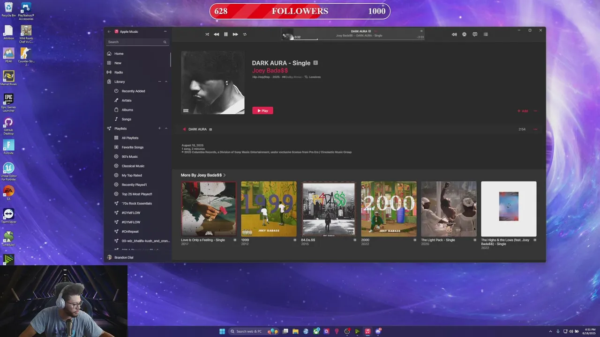
Task: Go back with the arrow icon
Action: coord(109,32)
